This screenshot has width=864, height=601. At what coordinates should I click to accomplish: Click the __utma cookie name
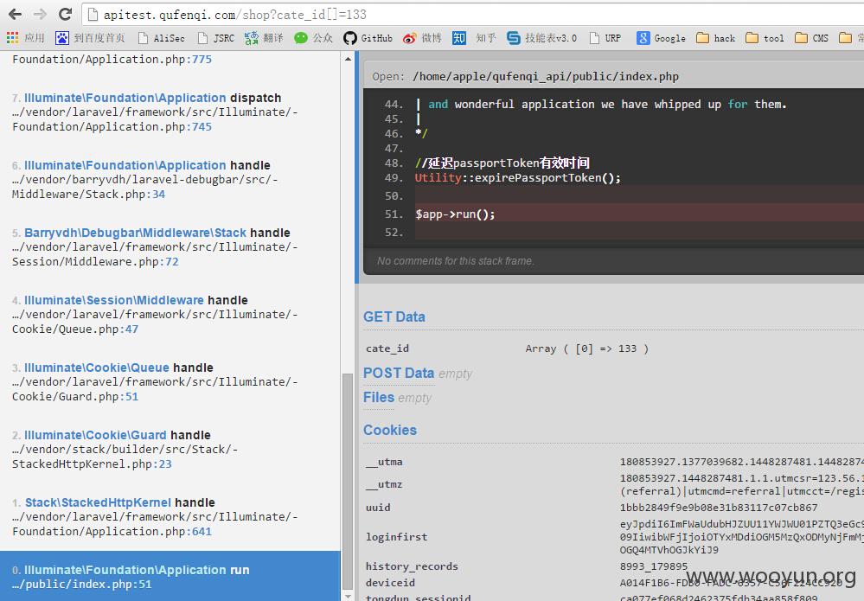384,462
